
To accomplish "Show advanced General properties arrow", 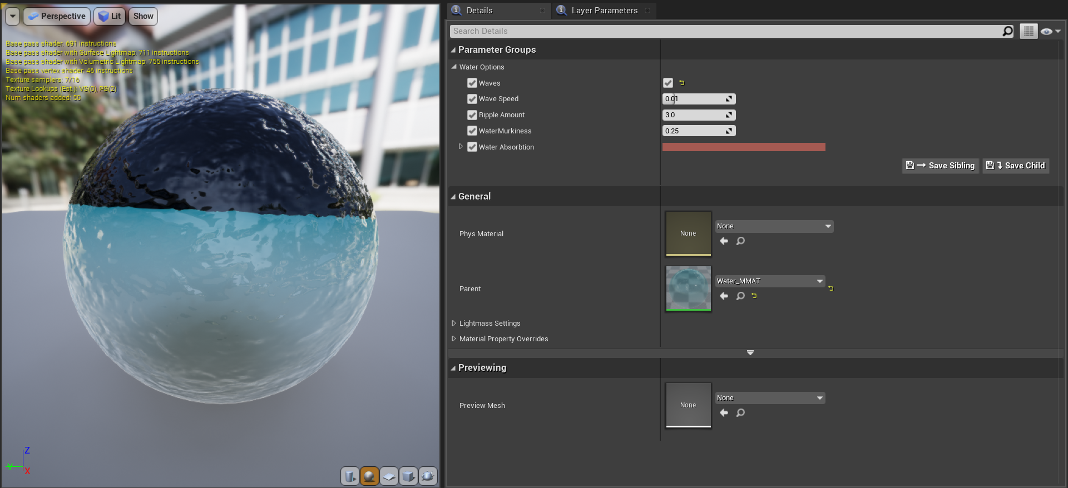I will tap(750, 353).
